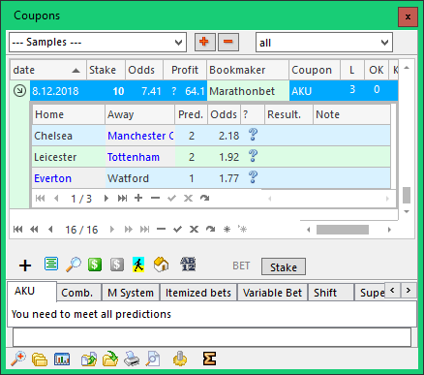Go to first match in 1 / 3 navigator
Screen dimensions: 424x375
coord(40,198)
